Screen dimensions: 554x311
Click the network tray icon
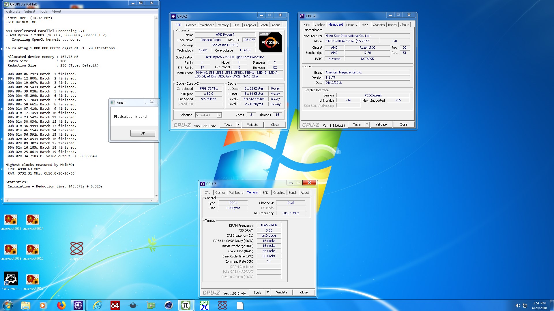click(525, 306)
